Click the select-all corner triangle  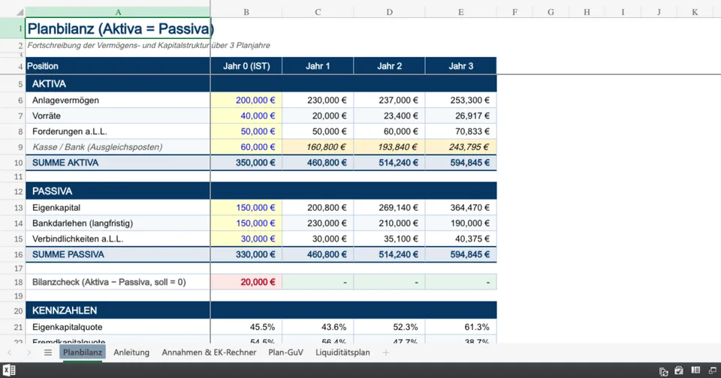tap(20, 13)
